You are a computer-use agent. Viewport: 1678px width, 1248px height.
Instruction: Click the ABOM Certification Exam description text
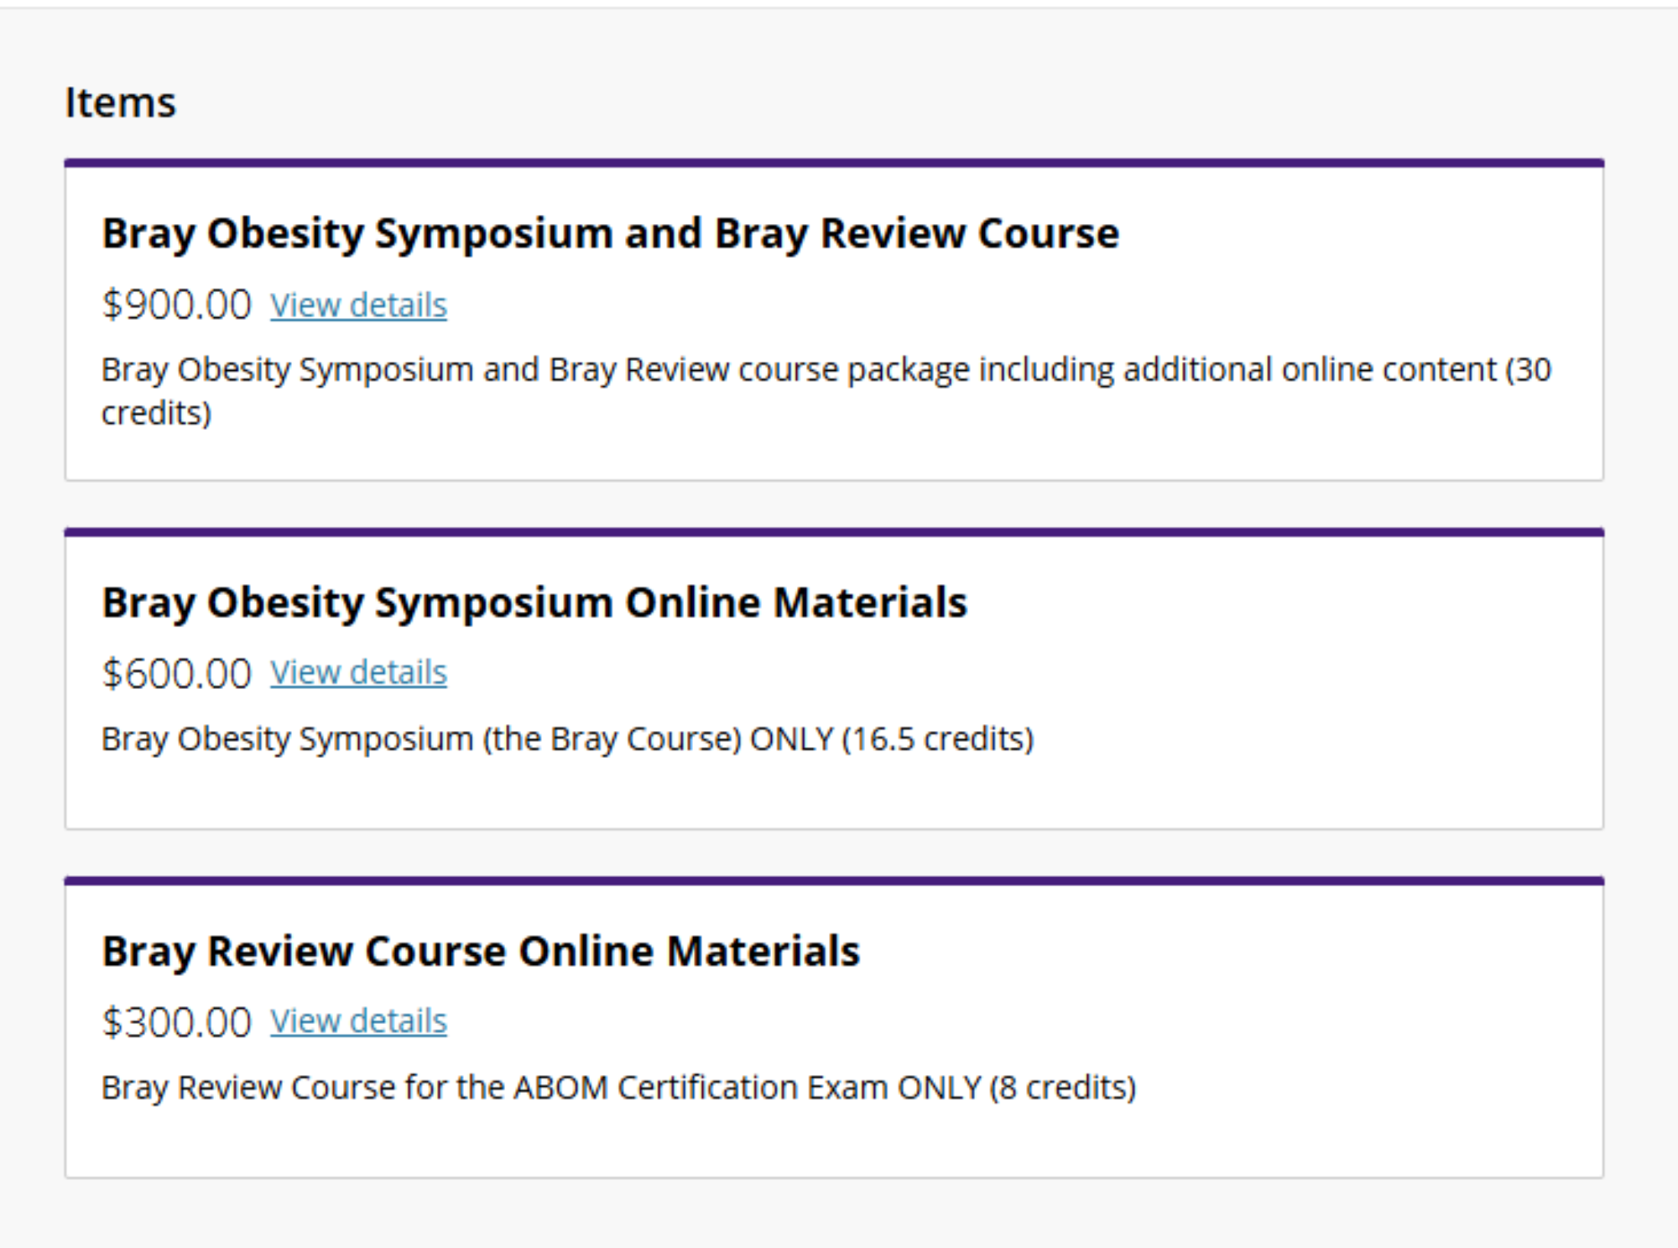coord(618,1088)
